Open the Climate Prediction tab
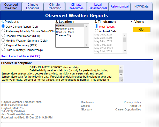 pos(54,6)
